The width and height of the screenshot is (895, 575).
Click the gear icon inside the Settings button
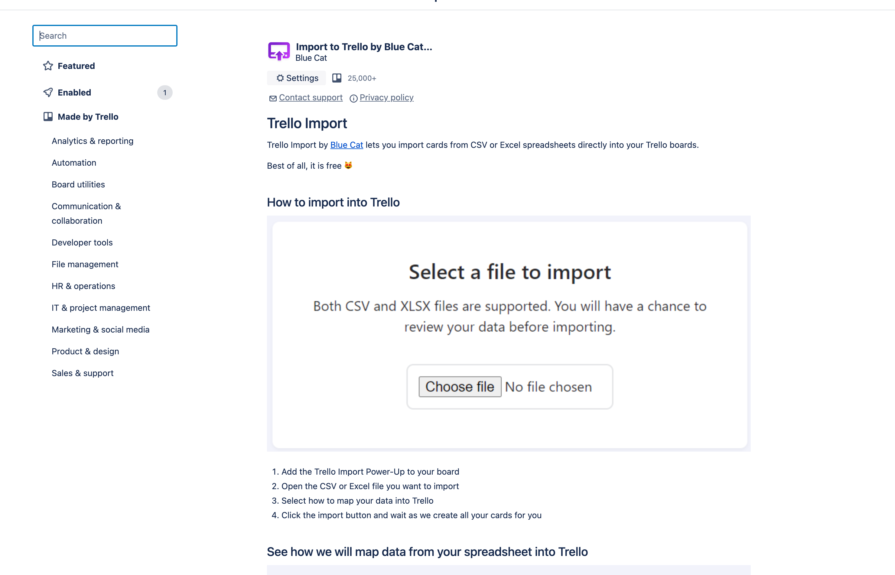coord(280,78)
